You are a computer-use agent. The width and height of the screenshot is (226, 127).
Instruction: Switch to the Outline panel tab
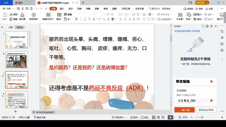coord(10,27)
